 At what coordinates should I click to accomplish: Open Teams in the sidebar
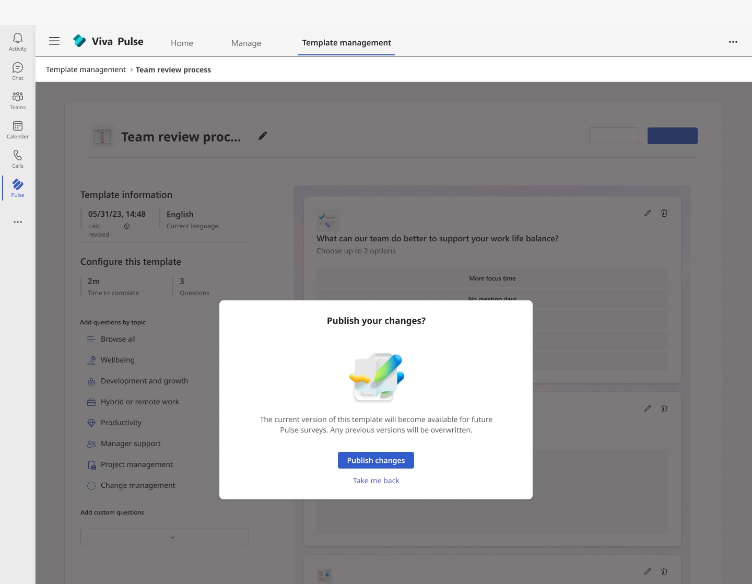coord(18,100)
